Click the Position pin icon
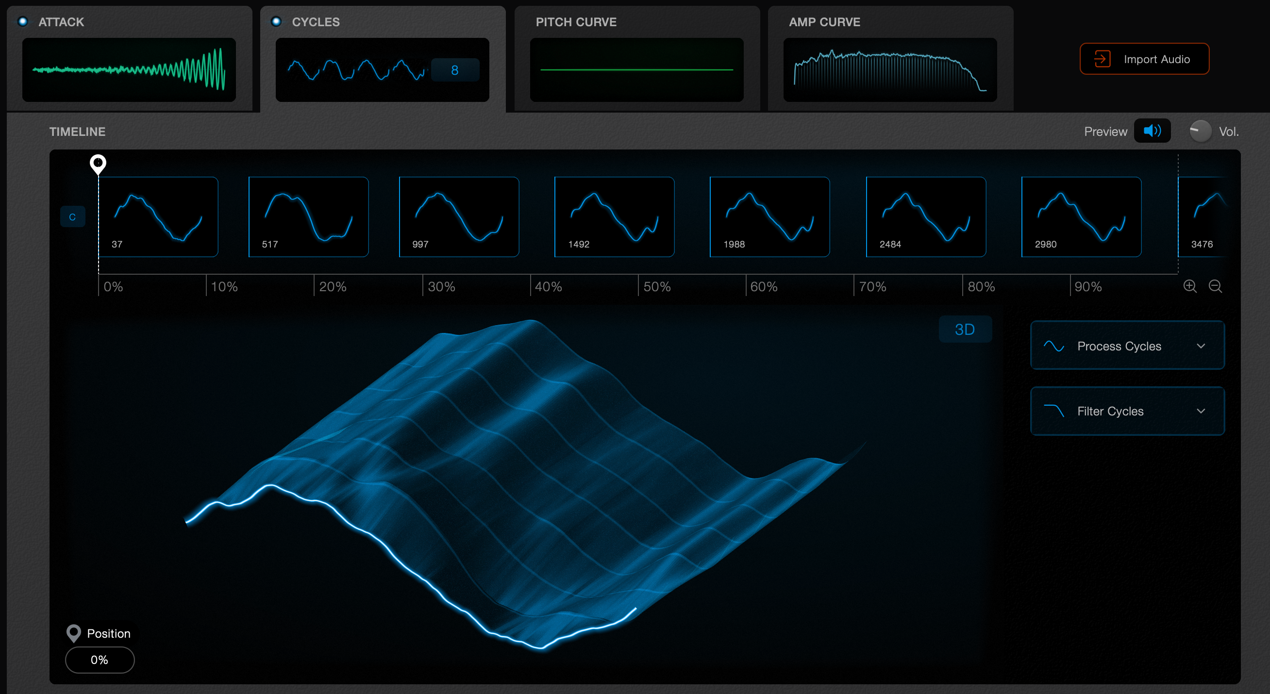Viewport: 1270px width, 694px height. tap(73, 633)
